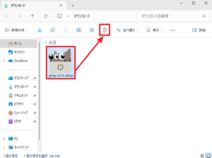The width and height of the screenshot is (212, 158).
Task: Click the ダウンロードの検索 search field
Action: click(x=173, y=16)
